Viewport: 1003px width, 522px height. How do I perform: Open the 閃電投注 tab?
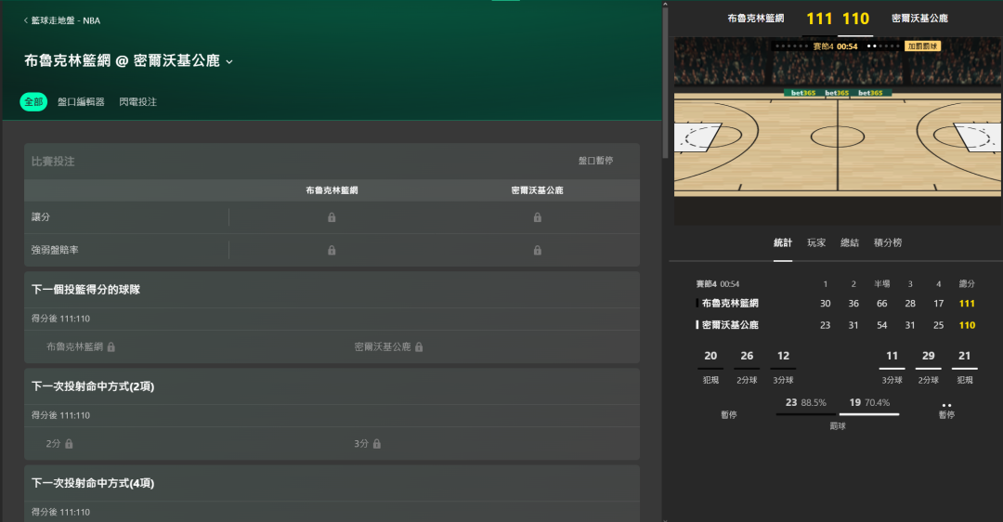point(137,102)
